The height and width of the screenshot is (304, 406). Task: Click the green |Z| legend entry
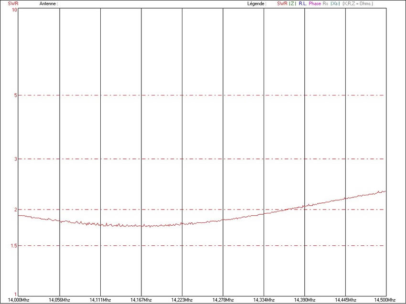(x=292, y=4)
